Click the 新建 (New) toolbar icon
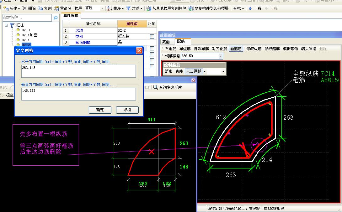 click(6, 8)
